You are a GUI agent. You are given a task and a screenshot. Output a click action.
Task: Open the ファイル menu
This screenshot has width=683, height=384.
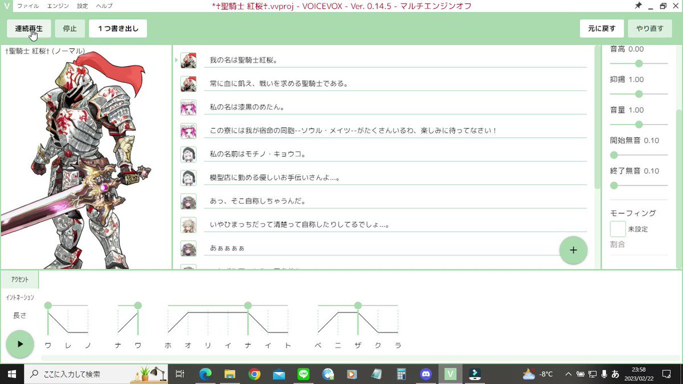point(28,6)
